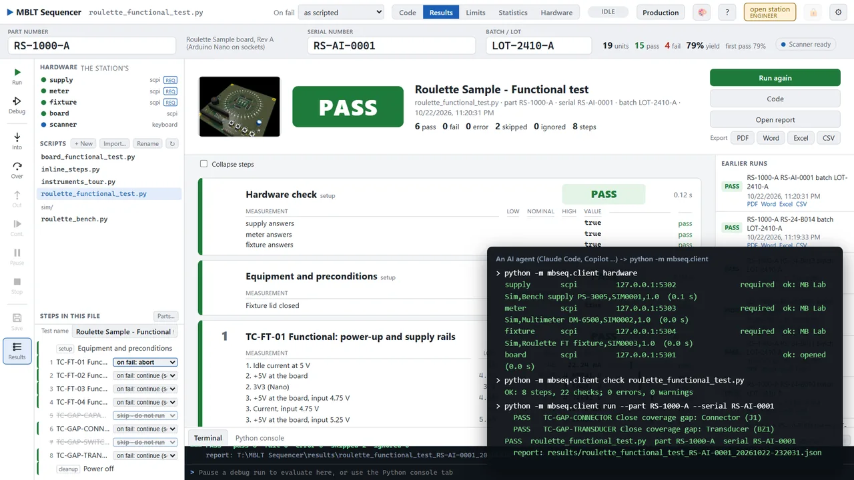The height and width of the screenshot is (480, 854).
Task: Toggle the Production mode button
Action: (661, 12)
